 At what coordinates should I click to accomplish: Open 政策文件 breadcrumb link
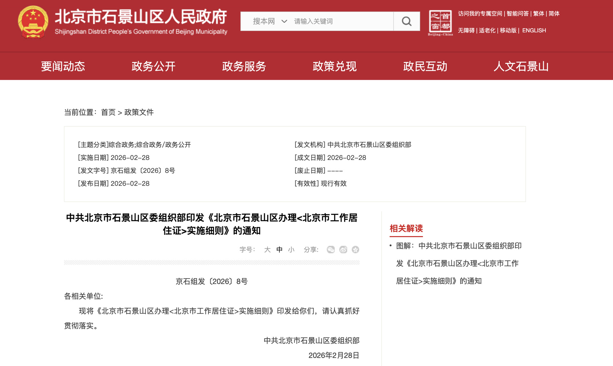coord(139,112)
